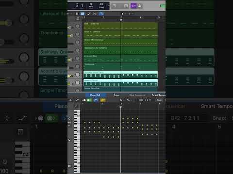Switch to the Smart Tempo tab
This screenshot has height=174, width=233.
click(159, 95)
